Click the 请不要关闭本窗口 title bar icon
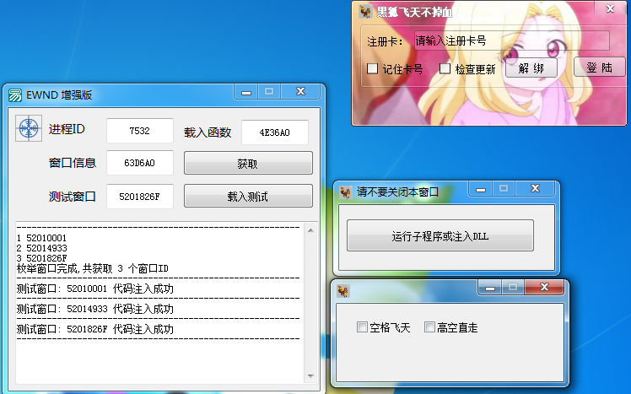 pyautogui.click(x=345, y=192)
